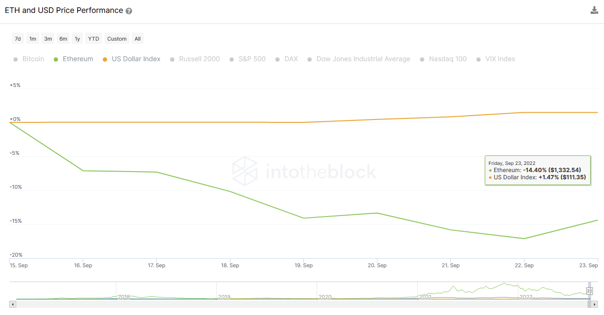Viewport: 604px width, 315px height.
Task: Click the 19. Sep x-axis label
Action: [x=304, y=265]
